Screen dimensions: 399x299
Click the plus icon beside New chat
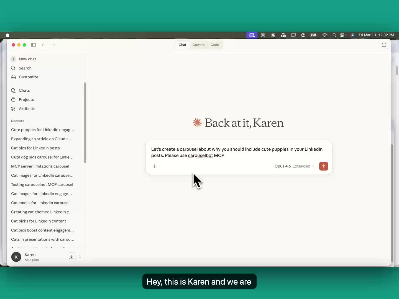13,59
